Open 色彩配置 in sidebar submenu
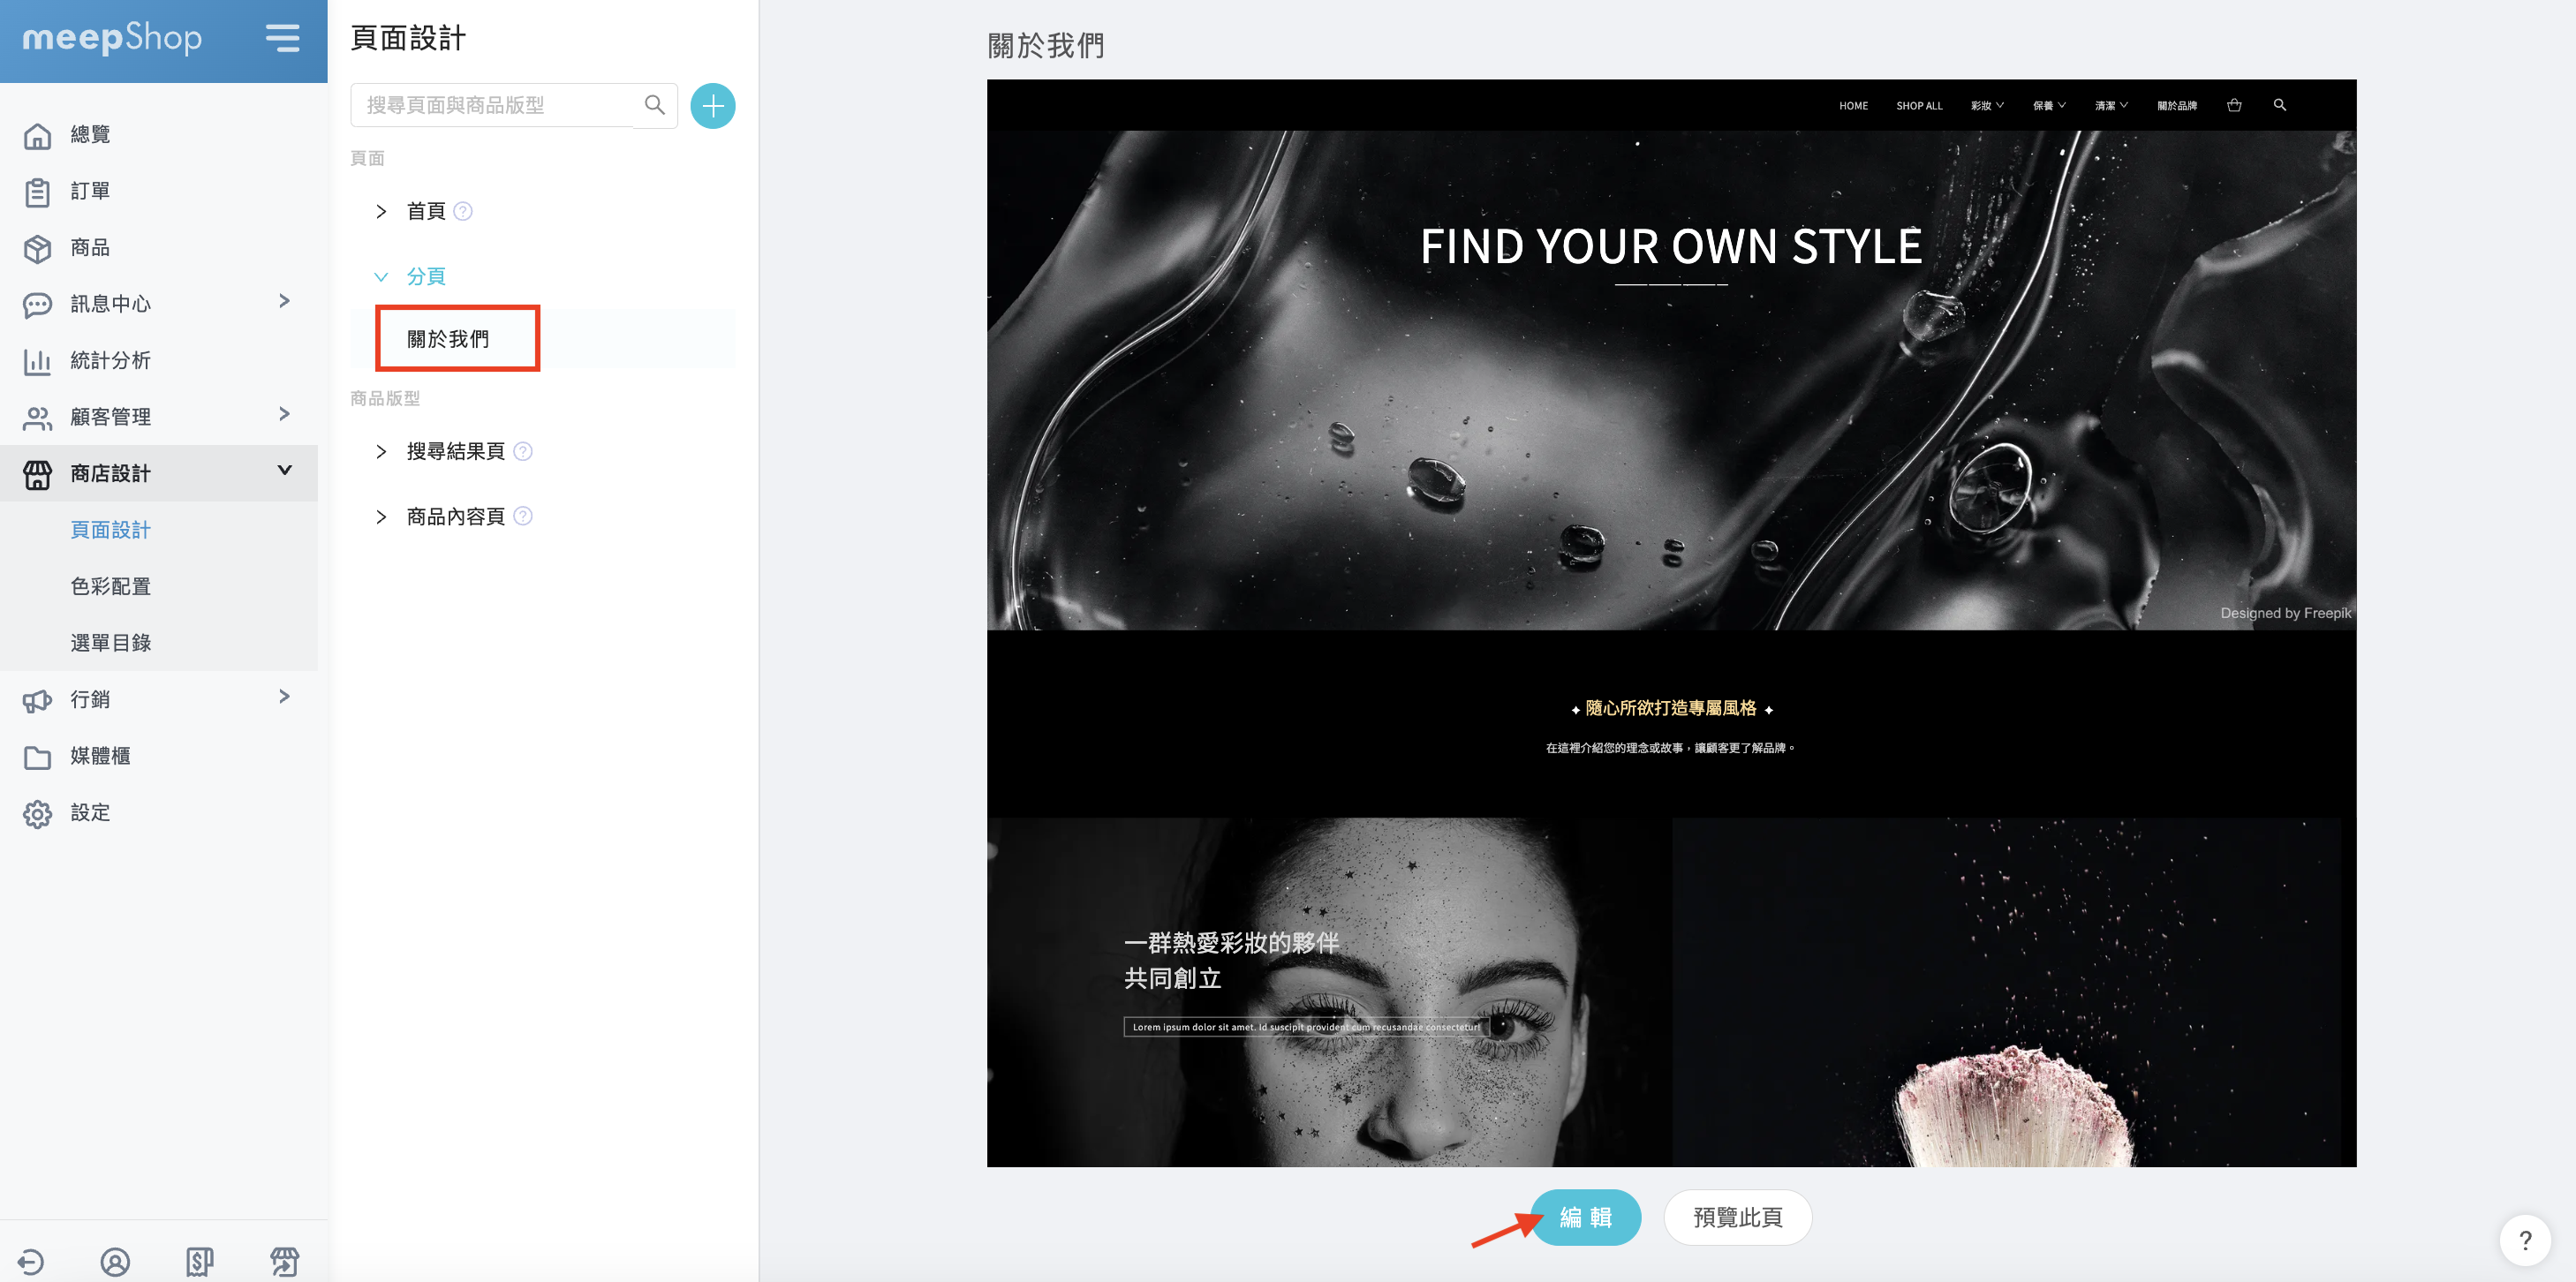 point(110,586)
